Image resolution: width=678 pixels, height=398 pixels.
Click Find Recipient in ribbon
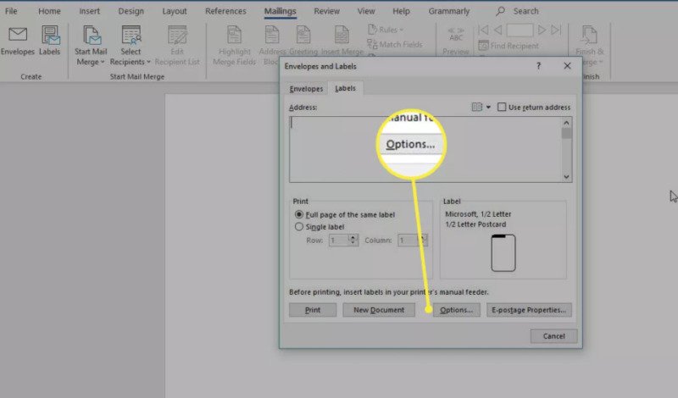coord(509,46)
